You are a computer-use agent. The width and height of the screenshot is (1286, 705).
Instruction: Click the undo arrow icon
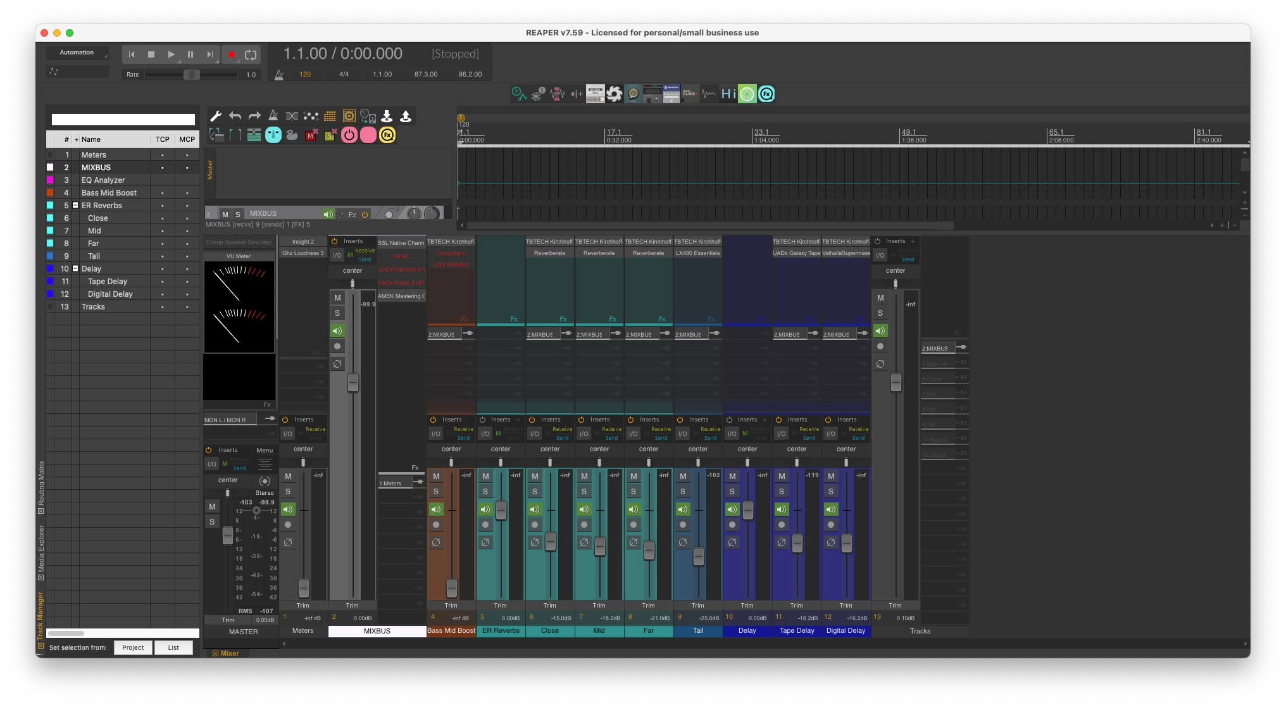click(x=235, y=116)
